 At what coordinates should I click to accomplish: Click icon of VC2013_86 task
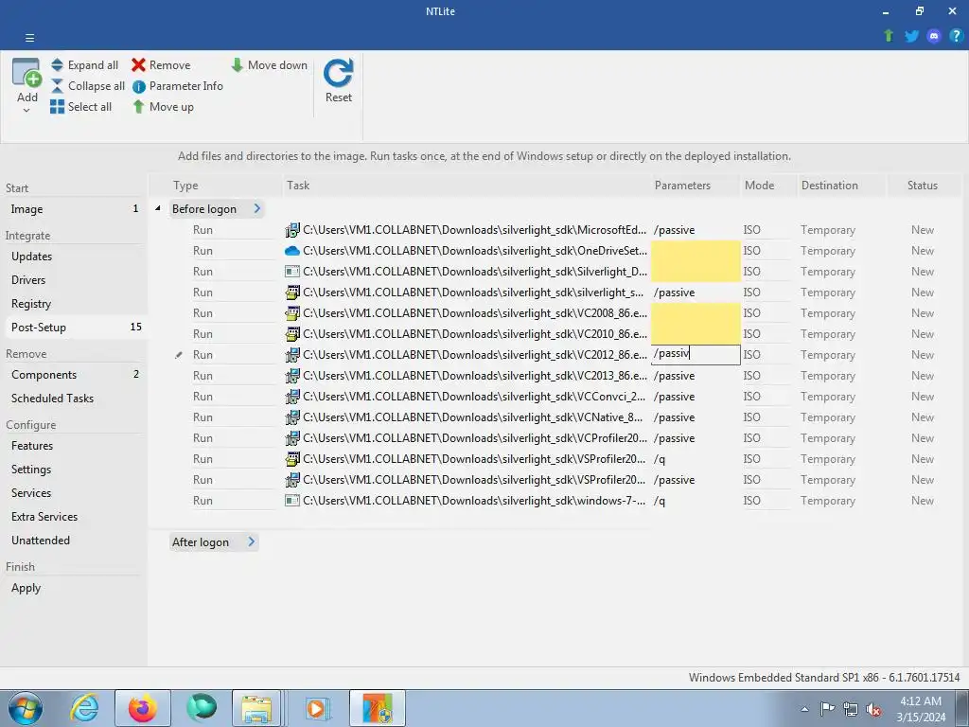tap(291, 376)
